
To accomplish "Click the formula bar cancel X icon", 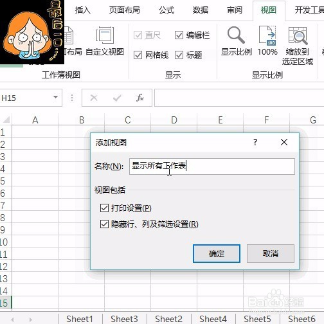I will (94, 98).
